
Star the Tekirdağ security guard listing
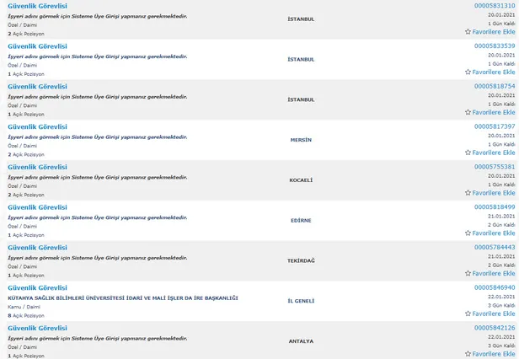click(x=468, y=275)
